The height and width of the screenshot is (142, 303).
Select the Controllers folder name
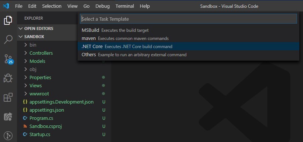[x=41, y=53]
